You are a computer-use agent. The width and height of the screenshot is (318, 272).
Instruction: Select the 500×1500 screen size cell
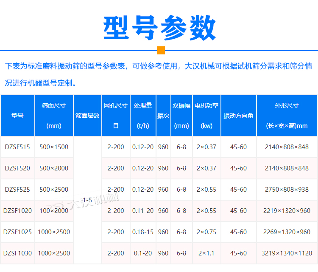click(x=54, y=147)
